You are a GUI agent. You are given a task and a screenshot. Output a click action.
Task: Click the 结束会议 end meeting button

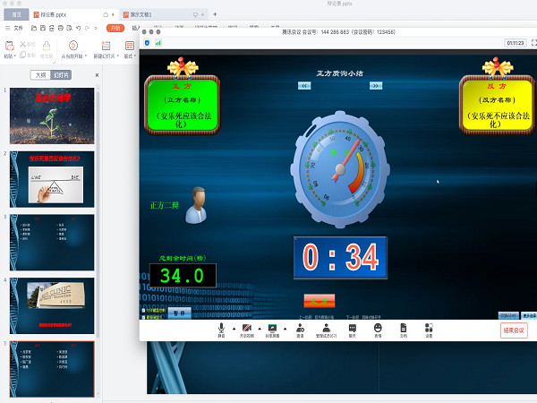pyautogui.click(x=514, y=330)
